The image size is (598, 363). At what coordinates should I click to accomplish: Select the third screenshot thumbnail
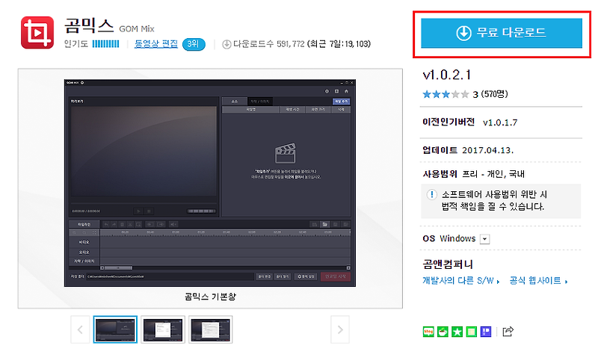(210, 329)
